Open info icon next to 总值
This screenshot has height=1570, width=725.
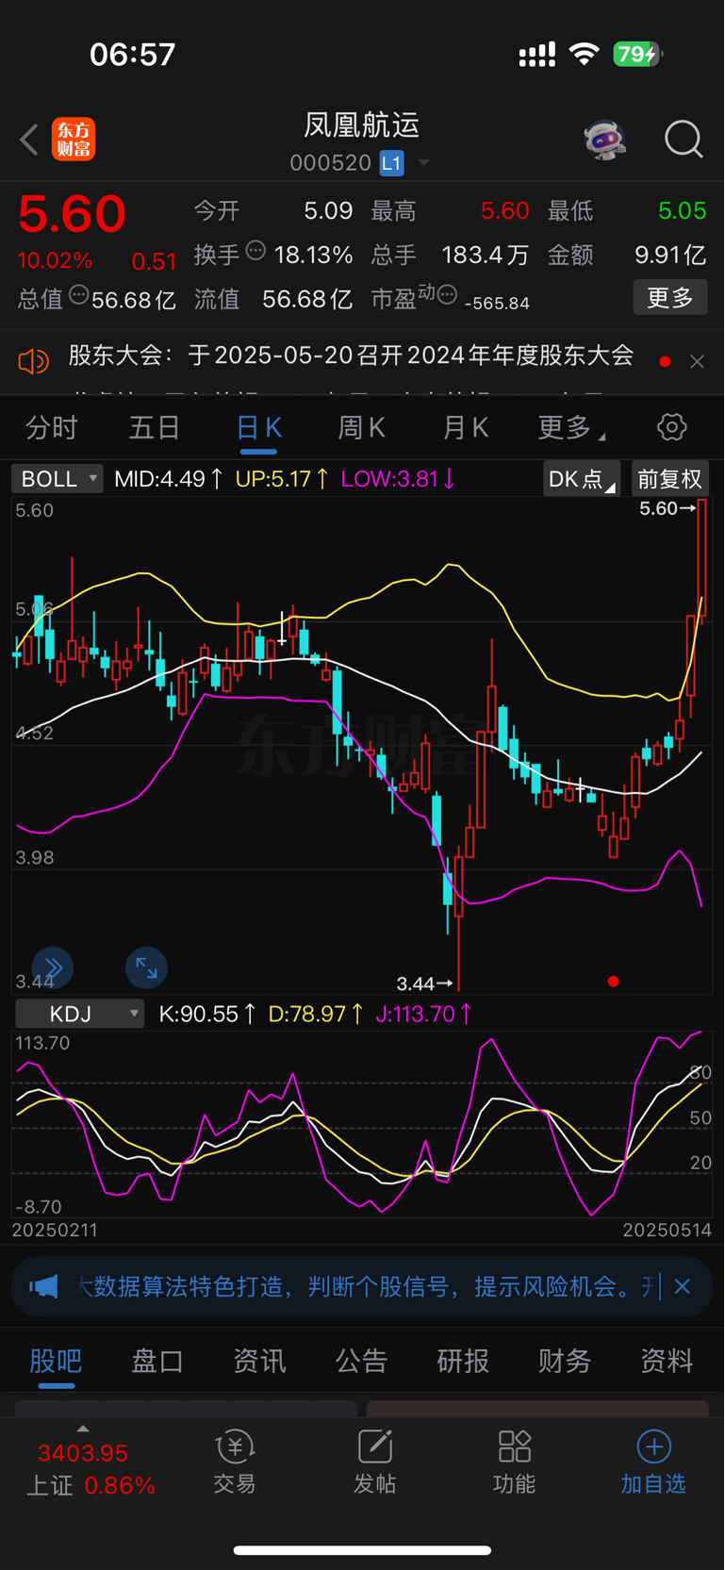(78, 295)
